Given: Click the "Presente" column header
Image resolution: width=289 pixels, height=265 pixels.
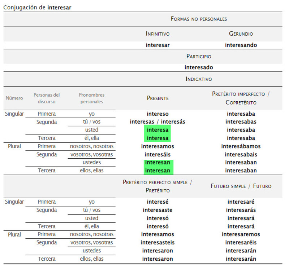Looking at the screenshot, I should coord(158,98).
